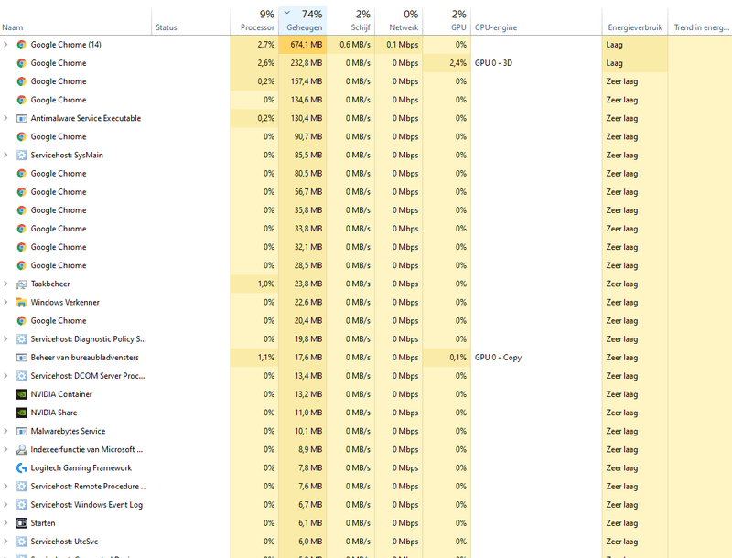
Task: Click the Malwarebytes Service icon
Action: (x=21, y=431)
